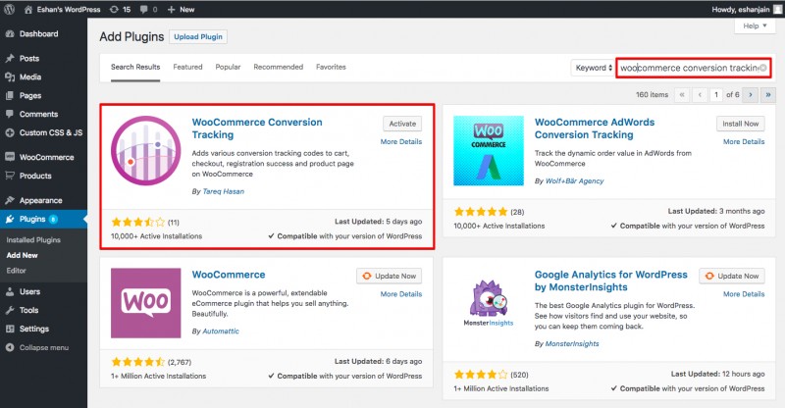Install WooCommerce AdWords Conversion Tracking now
Screen dimensions: 785x408
click(741, 124)
